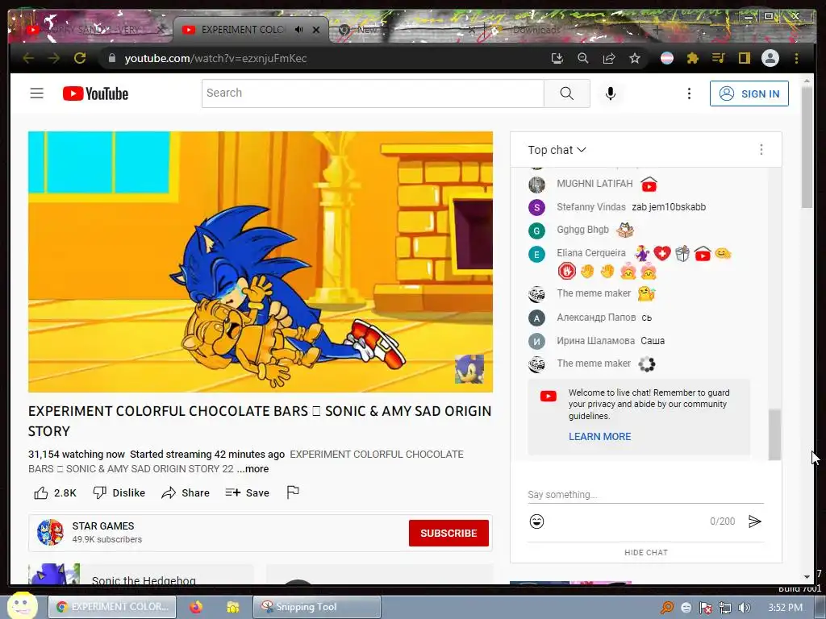Go to the YouTube home logo
Viewport: 826px width, 619px height.
pos(95,93)
